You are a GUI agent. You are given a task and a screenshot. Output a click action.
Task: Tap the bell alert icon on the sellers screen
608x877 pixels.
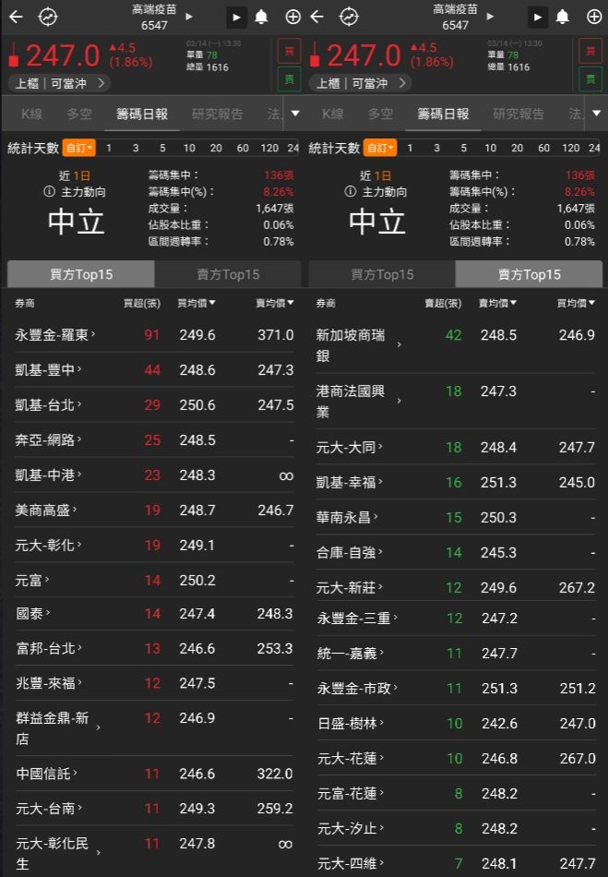pyautogui.click(x=562, y=18)
